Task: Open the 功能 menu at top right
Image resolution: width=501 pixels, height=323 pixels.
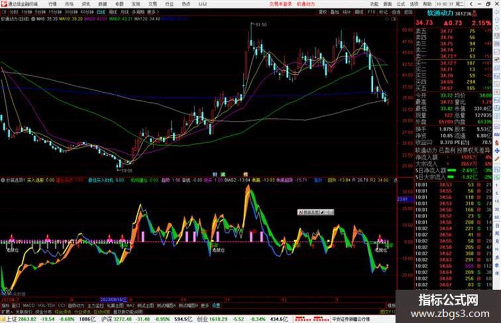Action: coord(374,4)
